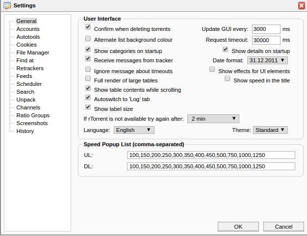
Task: Open File Manager settings
Action: pos(33,52)
